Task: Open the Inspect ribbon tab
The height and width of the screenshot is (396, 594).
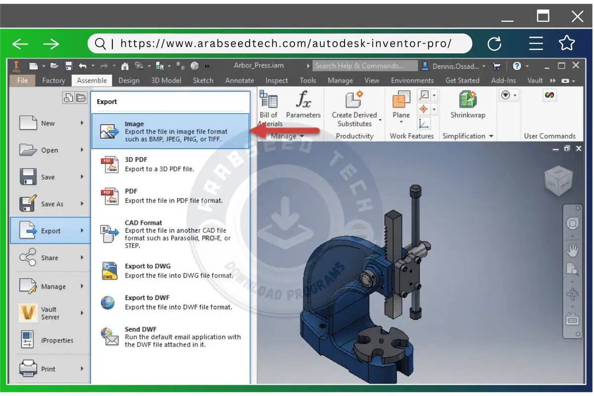Action: point(276,80)
